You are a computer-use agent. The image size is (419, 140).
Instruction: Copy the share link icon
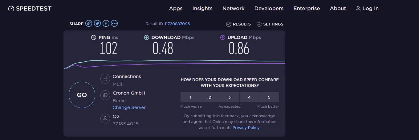[89, 23]
